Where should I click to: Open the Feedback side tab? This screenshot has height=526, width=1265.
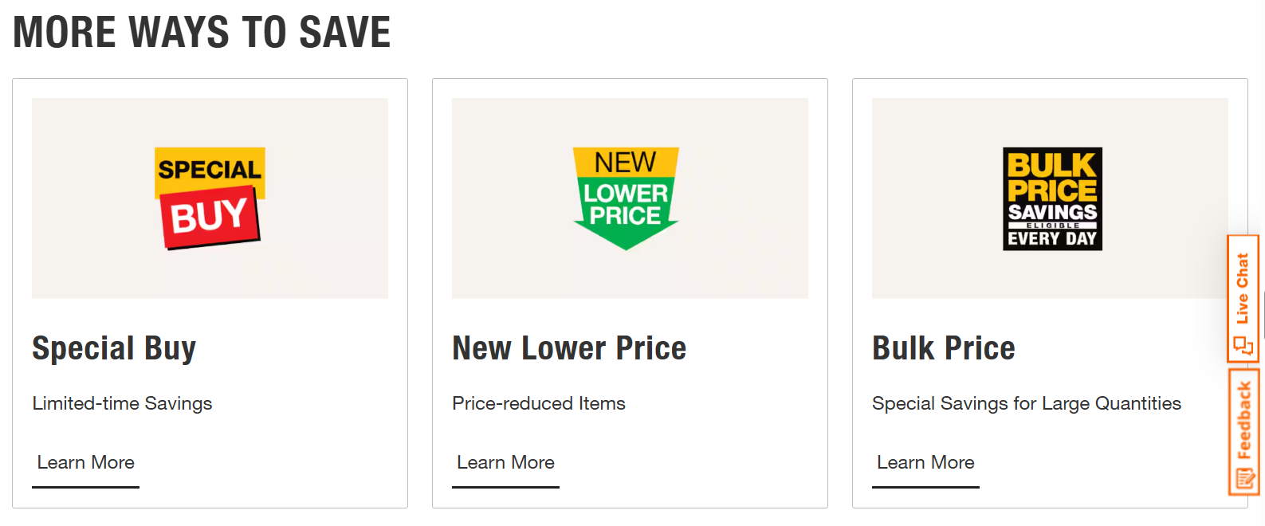coord(1243,433)
